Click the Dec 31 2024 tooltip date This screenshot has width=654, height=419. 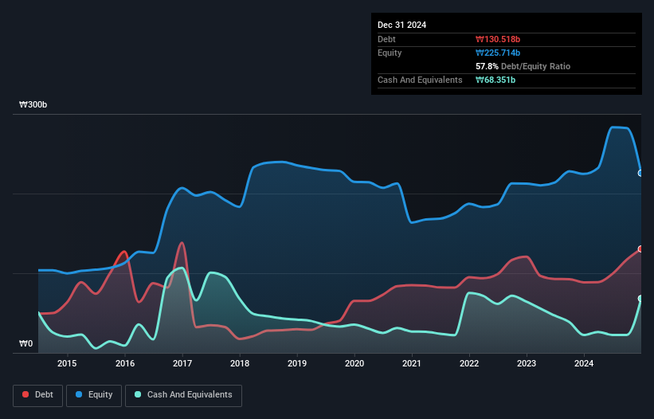point(401,25)
